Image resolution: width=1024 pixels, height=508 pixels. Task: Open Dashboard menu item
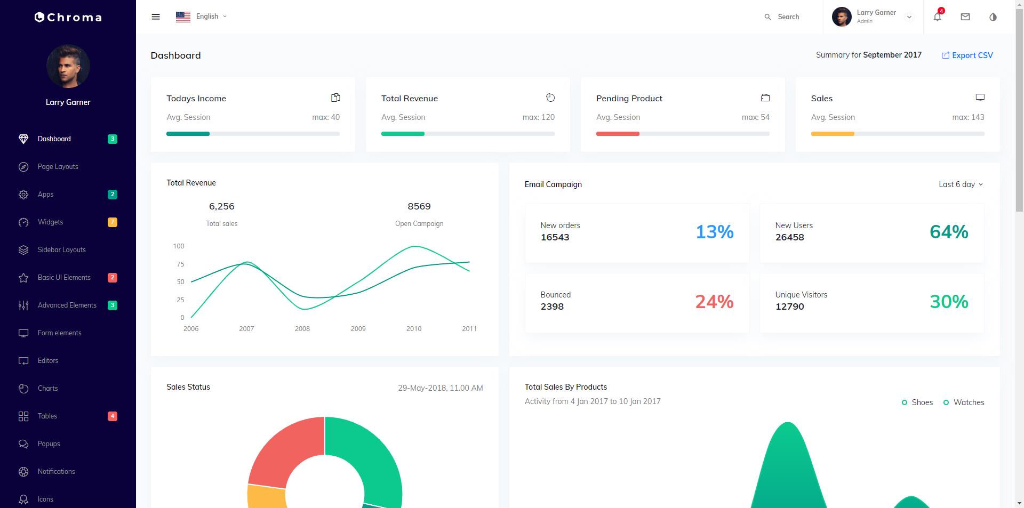tap(68, 139)
